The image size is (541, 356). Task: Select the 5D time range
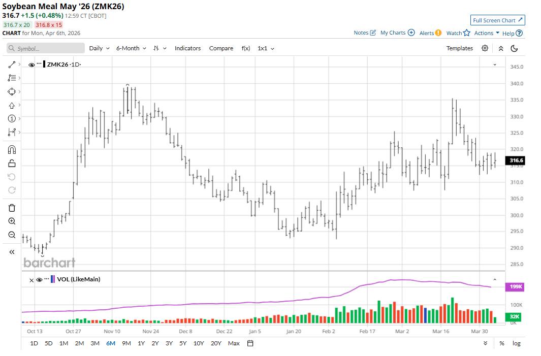point(49,343)
